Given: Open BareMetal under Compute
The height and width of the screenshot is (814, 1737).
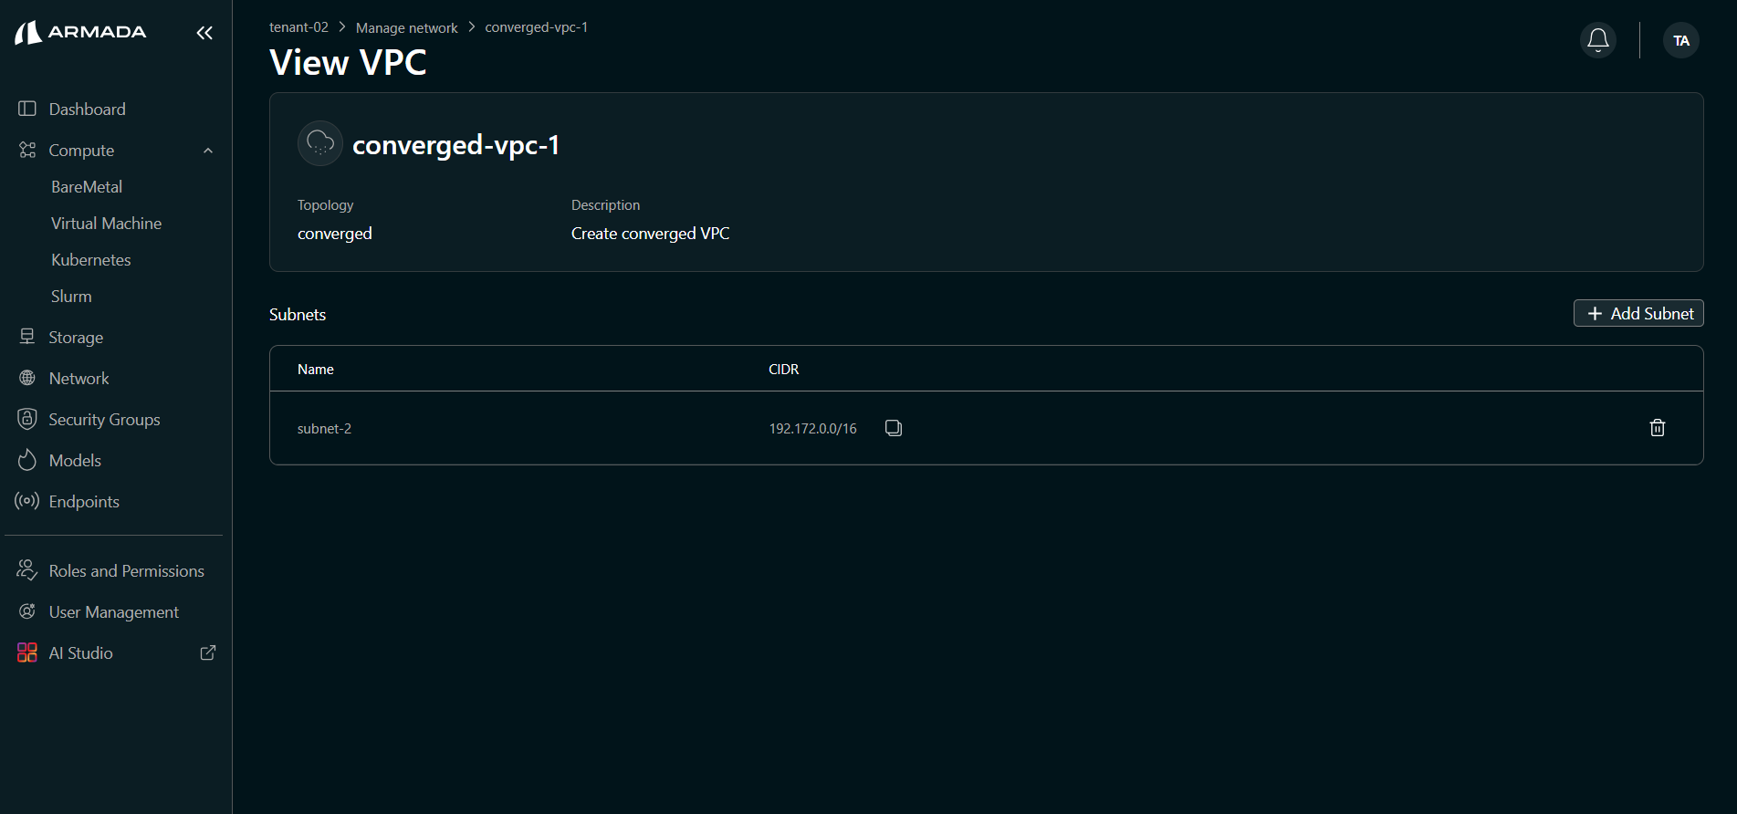Looking at the screenshot, I should pos(87,186).
